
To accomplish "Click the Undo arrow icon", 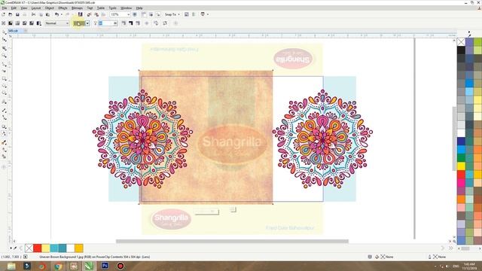I will (57, 14).
